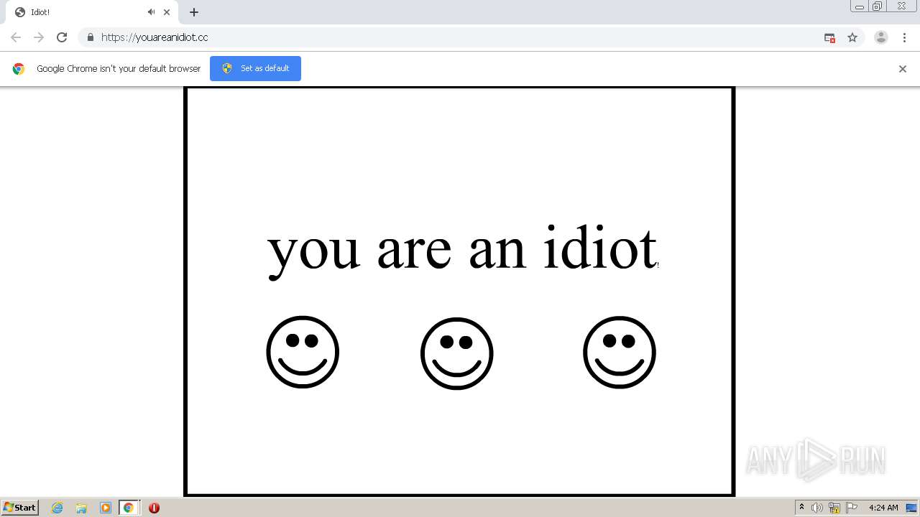Open the Windows Start menu
The height and width of the screenshot is (517, 920).
tap(19, 508)
